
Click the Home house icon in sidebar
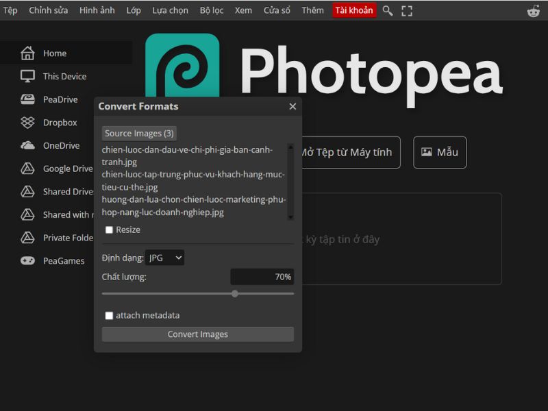pos(27,53)
